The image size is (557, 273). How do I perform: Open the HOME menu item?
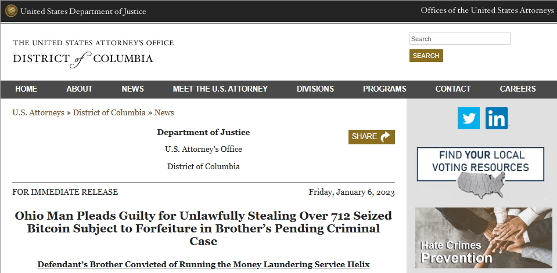[26, 89]
